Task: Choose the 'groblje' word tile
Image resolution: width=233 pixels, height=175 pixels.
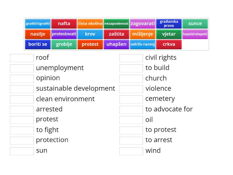Action: pos(64,44)
